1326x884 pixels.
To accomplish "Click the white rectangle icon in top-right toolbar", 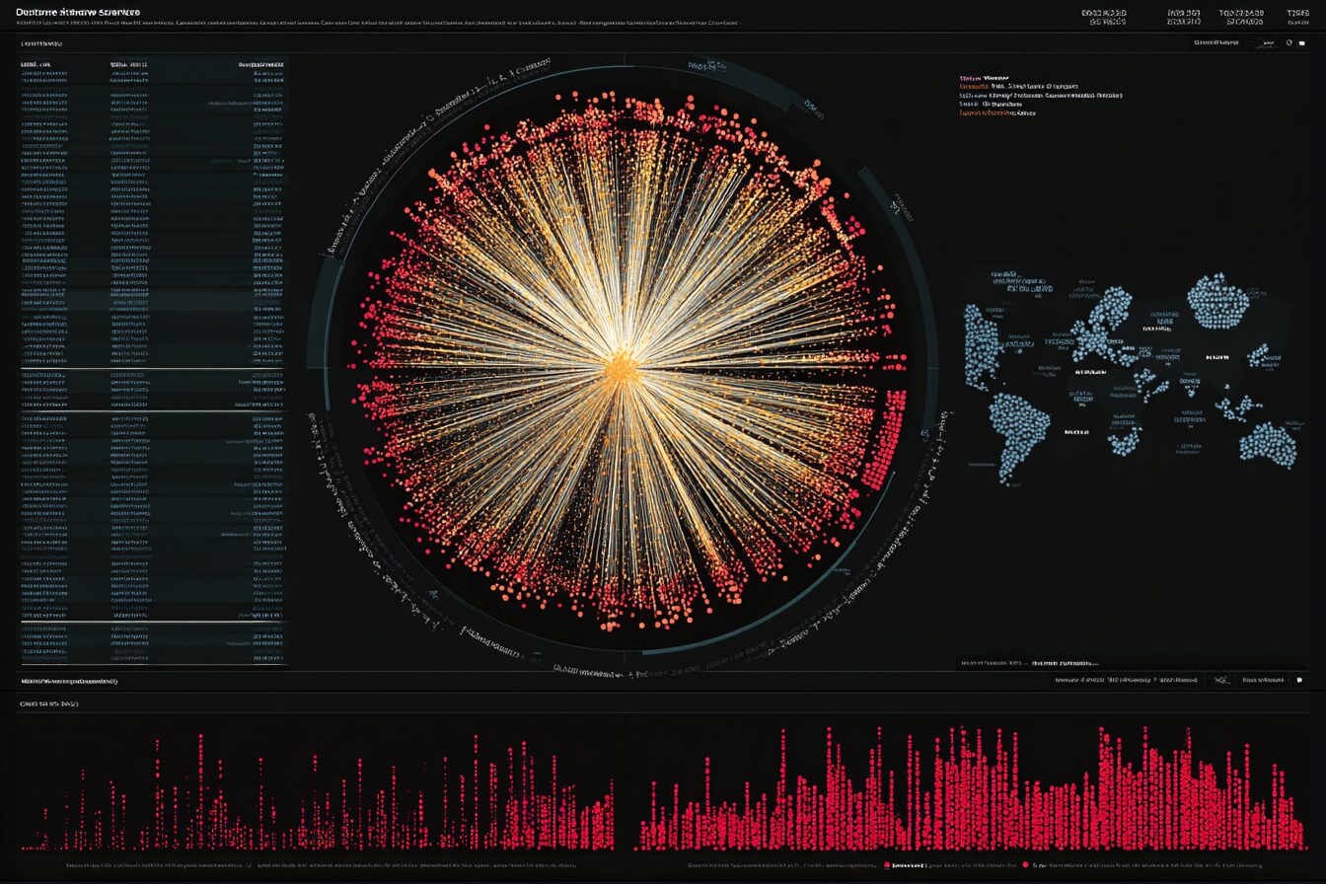I will coord(1304,42).
